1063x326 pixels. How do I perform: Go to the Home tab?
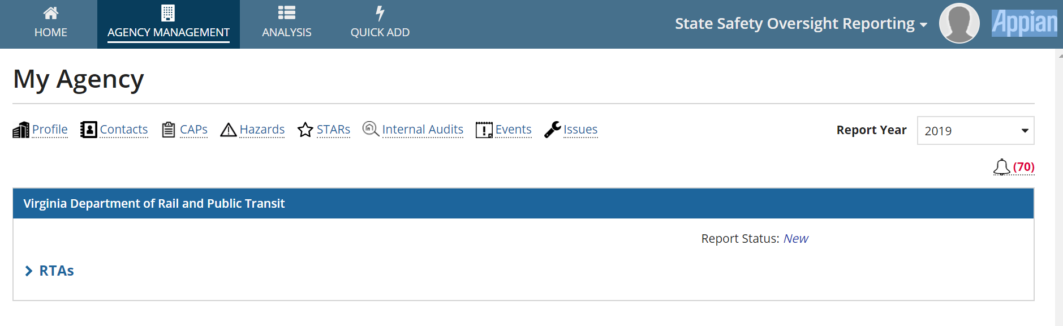coord(51,24)
